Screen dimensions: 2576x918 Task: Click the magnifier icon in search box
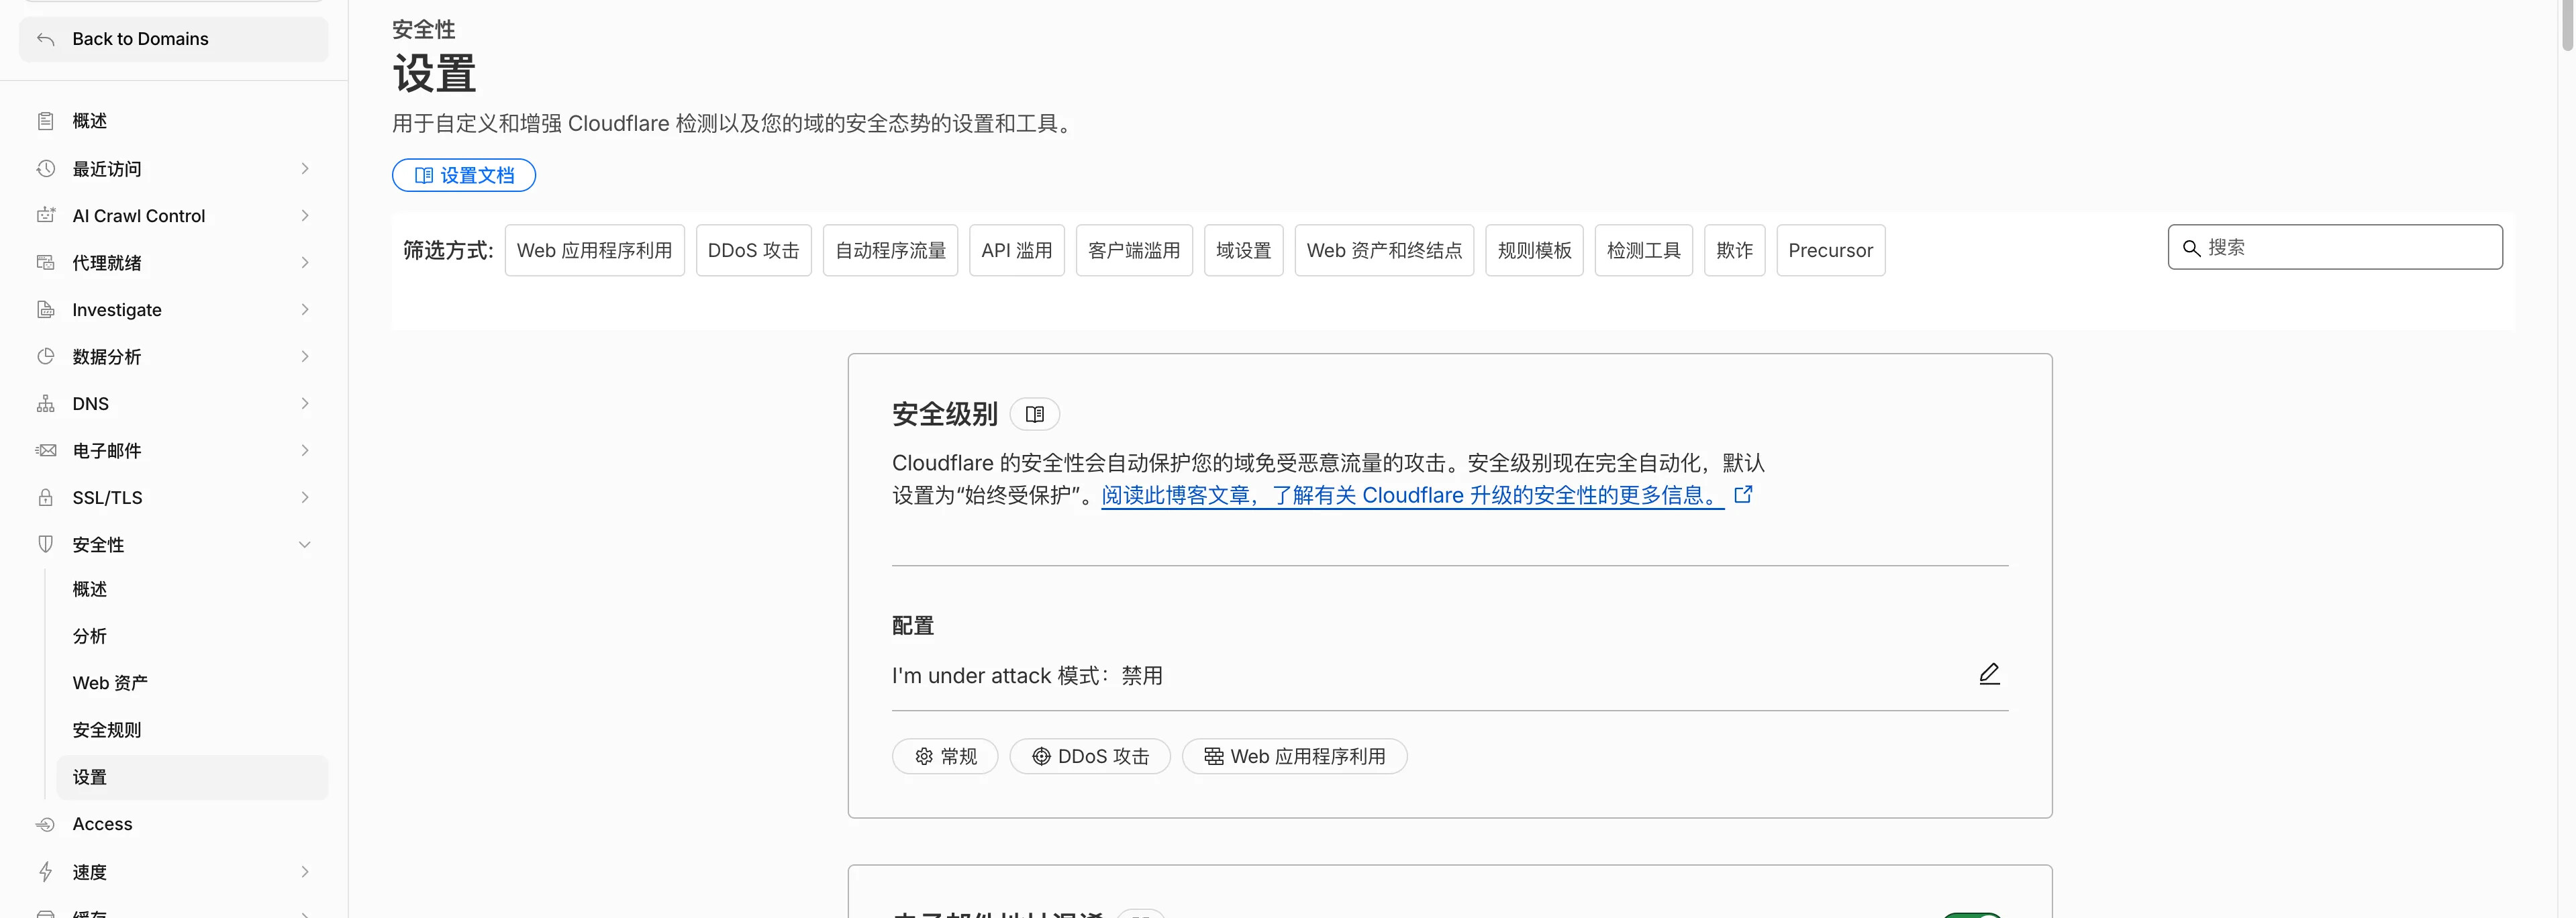click(2191, 248)
